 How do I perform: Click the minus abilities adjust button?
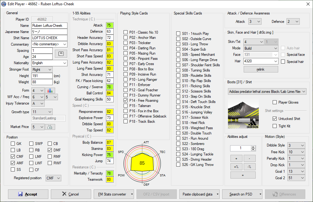click(250, 159)
